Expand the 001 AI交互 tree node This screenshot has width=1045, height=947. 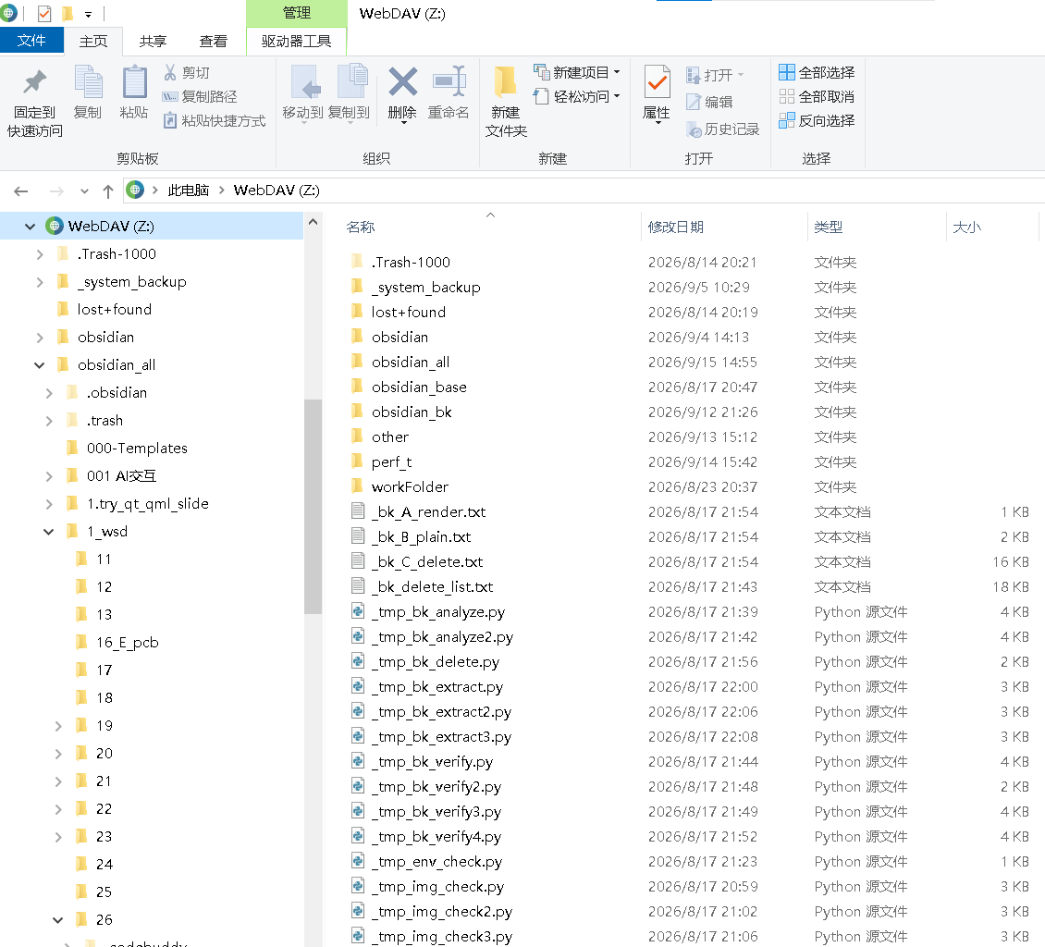point(49,476)
